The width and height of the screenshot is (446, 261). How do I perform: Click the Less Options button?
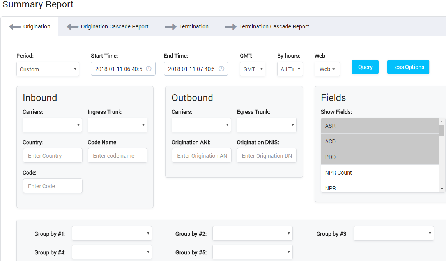[x=408, y=67]
